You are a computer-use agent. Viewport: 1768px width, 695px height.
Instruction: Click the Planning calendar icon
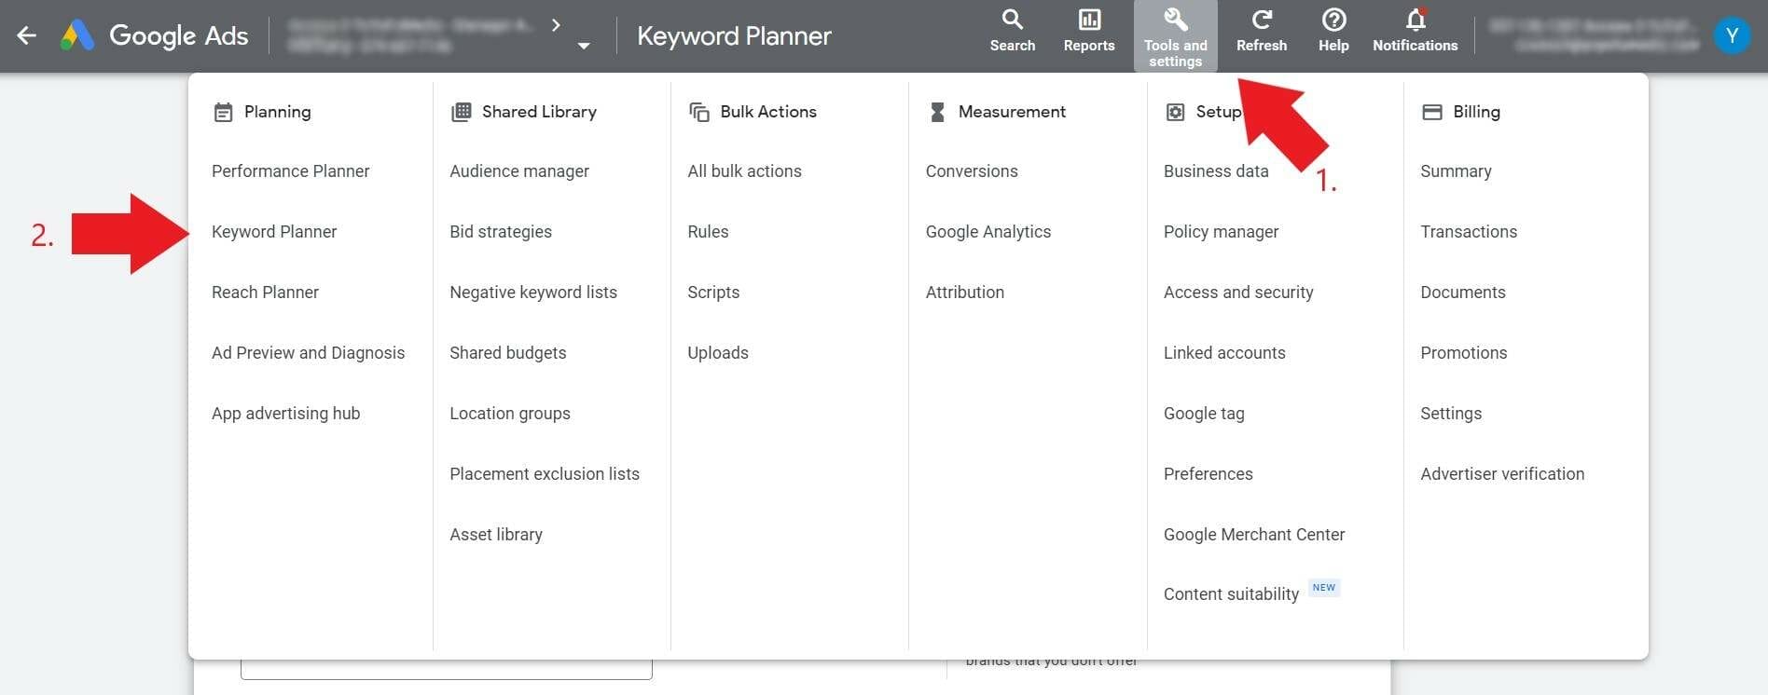(x=223, y=113)
